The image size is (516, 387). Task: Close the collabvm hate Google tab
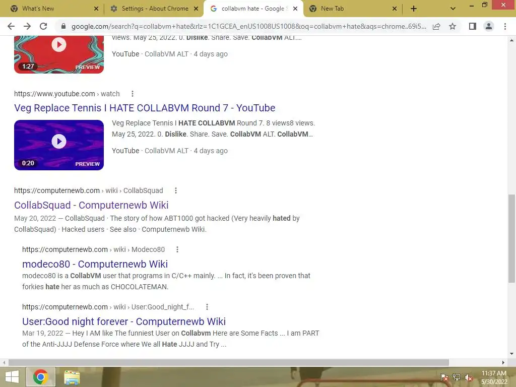(295, 9)
